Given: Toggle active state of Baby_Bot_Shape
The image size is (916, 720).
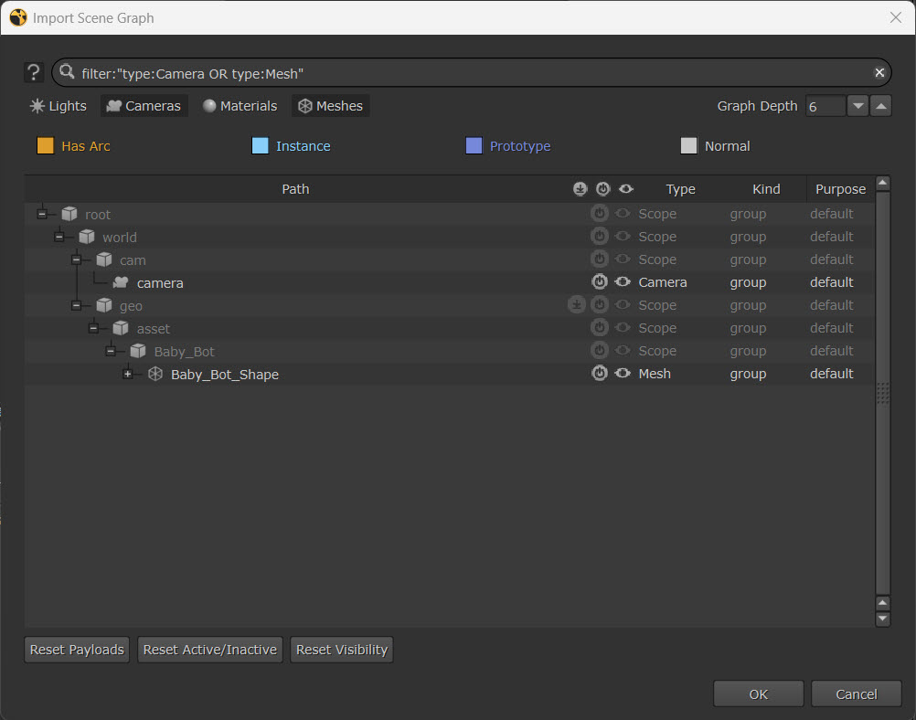Looking at the screenshot, I should (x=600, y=374).
